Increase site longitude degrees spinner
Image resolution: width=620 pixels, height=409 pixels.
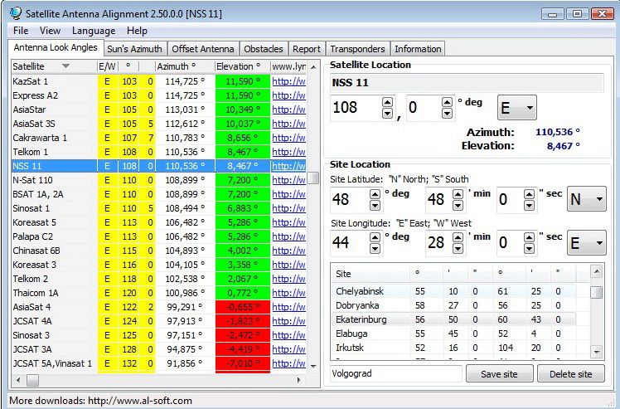coord(373,237)
